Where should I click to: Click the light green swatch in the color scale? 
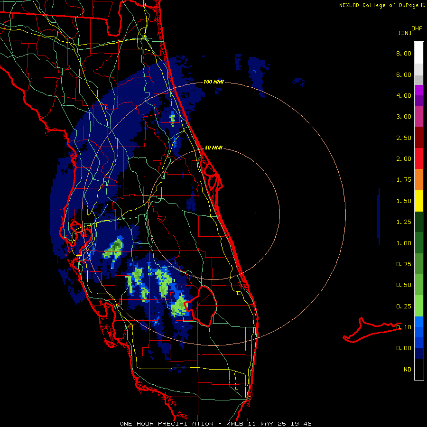point(419,306)
